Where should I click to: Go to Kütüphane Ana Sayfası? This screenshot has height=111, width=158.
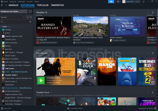tap(14, 11)
